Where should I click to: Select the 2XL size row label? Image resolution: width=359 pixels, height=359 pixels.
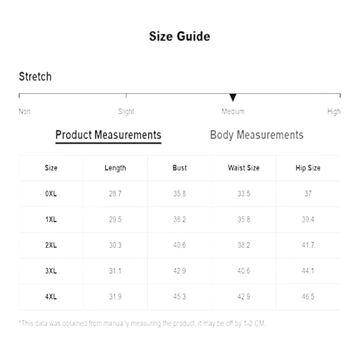[x=51, y=245]
